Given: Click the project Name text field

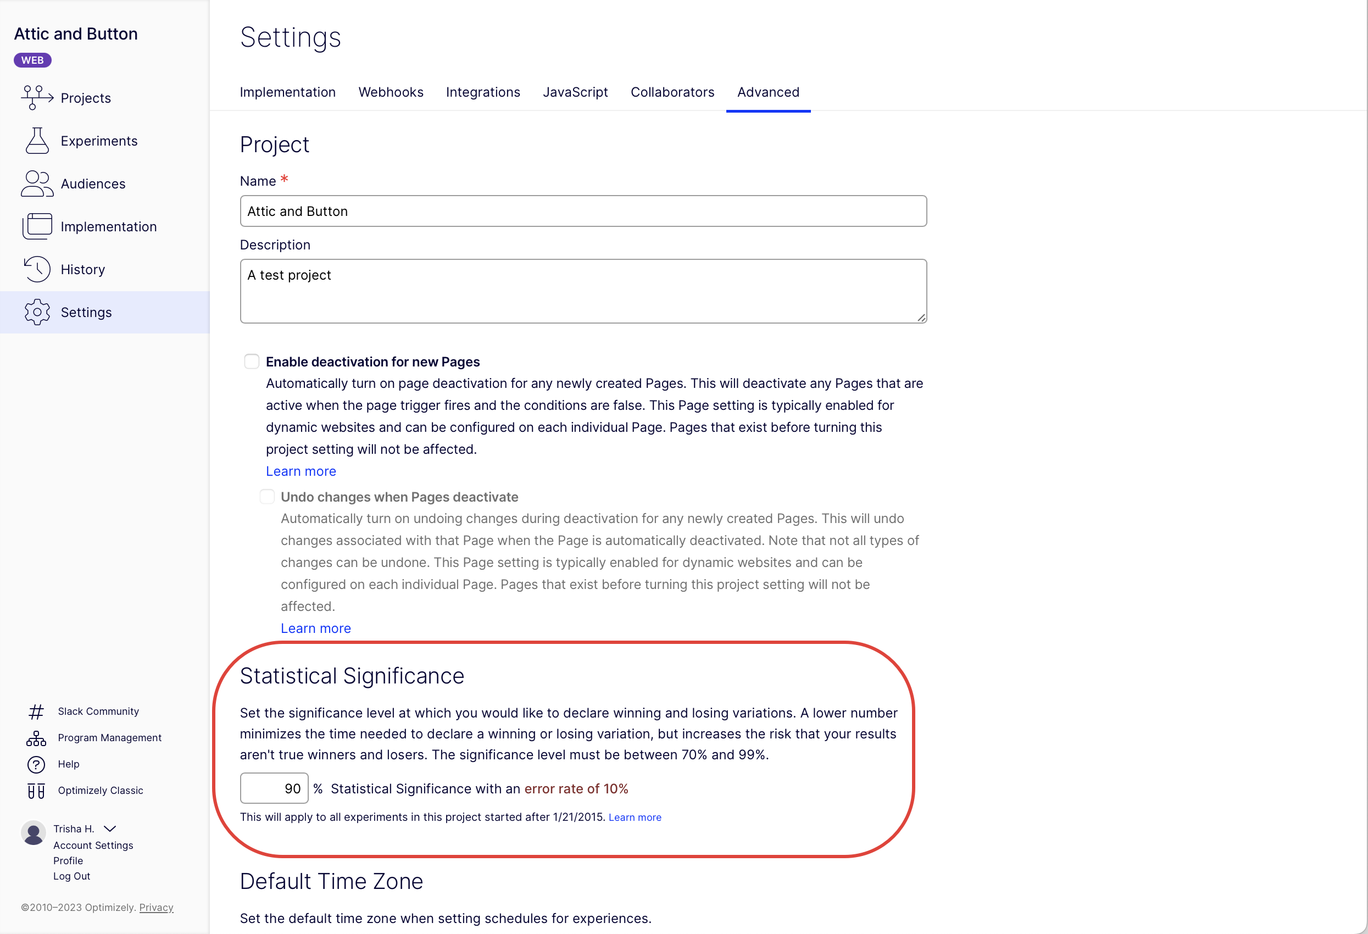Looking at the screenshot, I should click(x=583, y=212).
